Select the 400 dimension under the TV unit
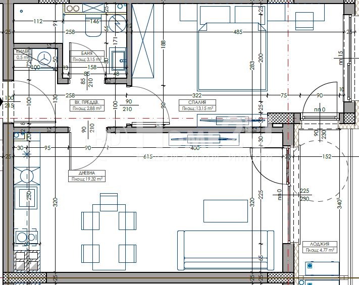Image resolution: width=359 pixels, height=285 pixels. (x=194, y=149)
